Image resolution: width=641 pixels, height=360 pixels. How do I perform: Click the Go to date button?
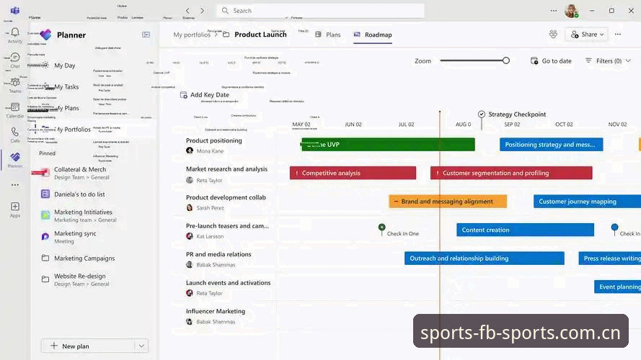click(x=551, y=60)
